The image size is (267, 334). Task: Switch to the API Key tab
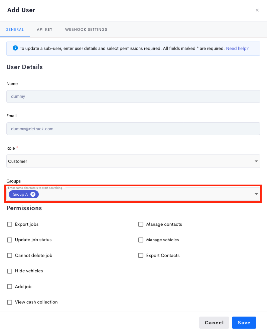pos(44,29)
